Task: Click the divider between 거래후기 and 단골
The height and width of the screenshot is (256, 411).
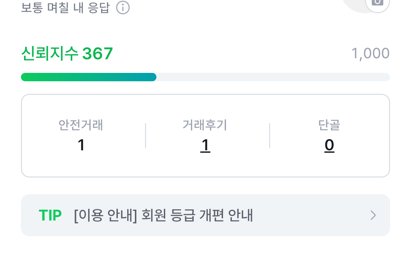Action: pos(269,136)
